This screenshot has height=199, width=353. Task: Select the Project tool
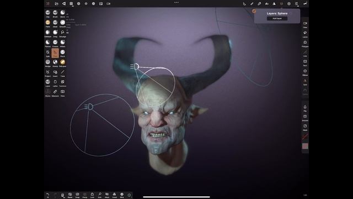point(48,73)
